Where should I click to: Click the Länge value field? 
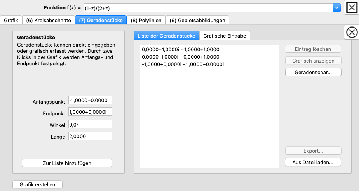[90, 136]
